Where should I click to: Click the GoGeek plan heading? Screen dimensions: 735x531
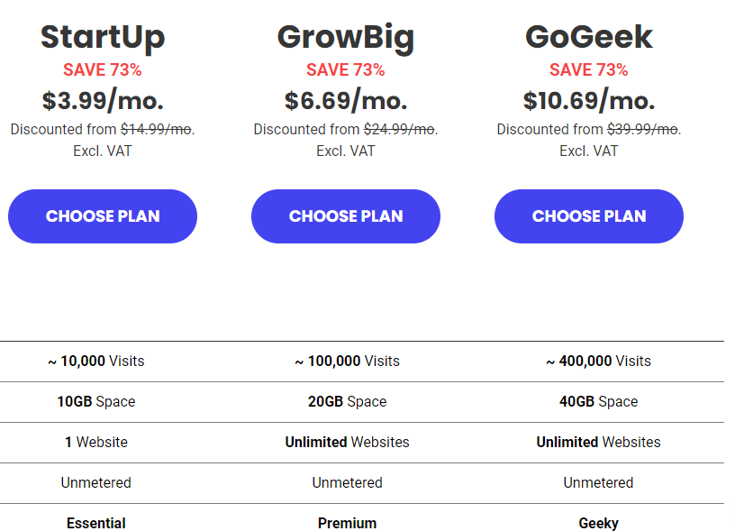(589, 37)
